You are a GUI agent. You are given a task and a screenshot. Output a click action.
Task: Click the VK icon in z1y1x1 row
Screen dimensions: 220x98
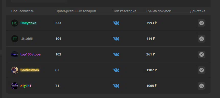116,86
